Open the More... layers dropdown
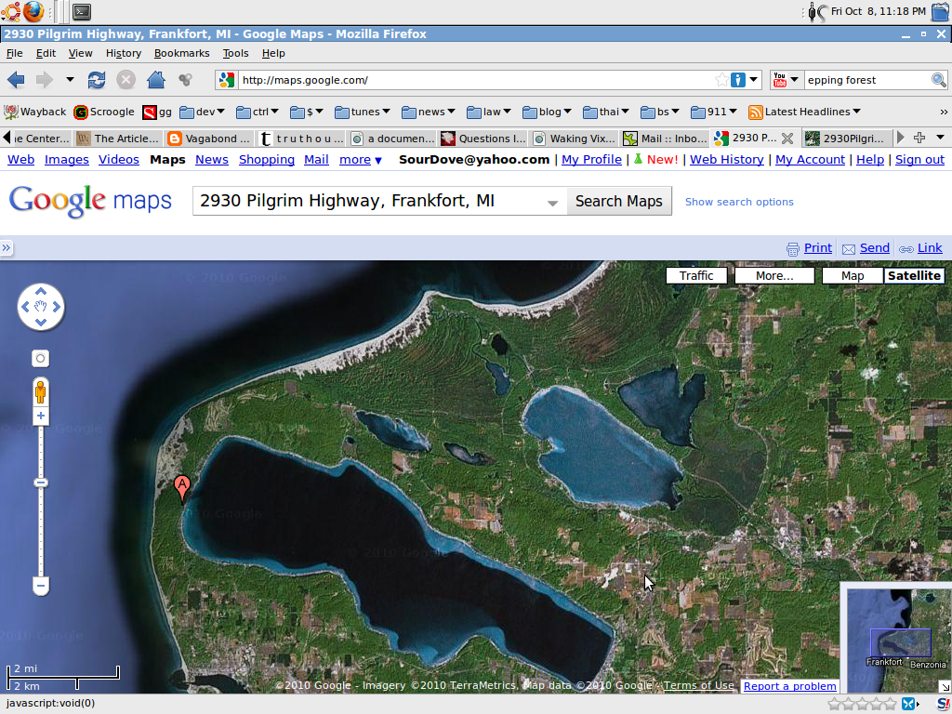 click(774, 276)
